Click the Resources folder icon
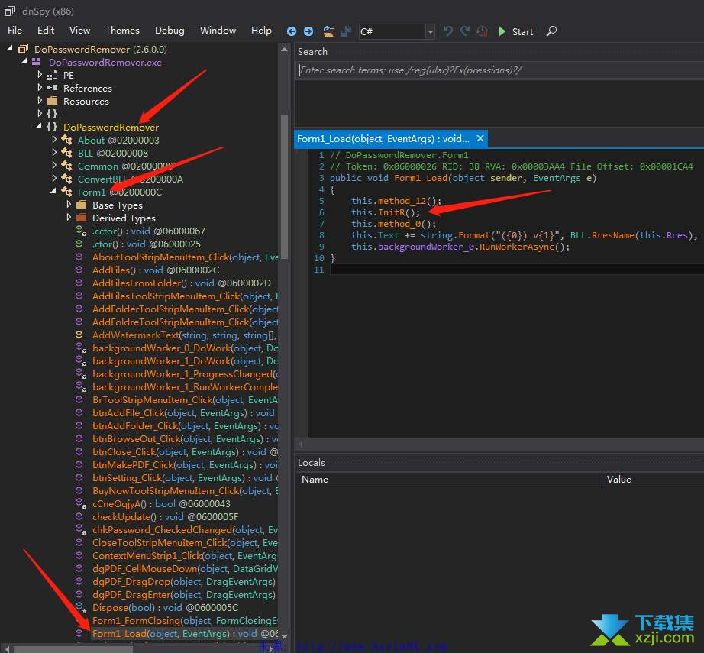Viewport: 704px width, 653px height. point(52,101)
